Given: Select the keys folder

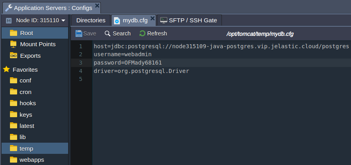Looking at the screenshot, I should [35, 115].
